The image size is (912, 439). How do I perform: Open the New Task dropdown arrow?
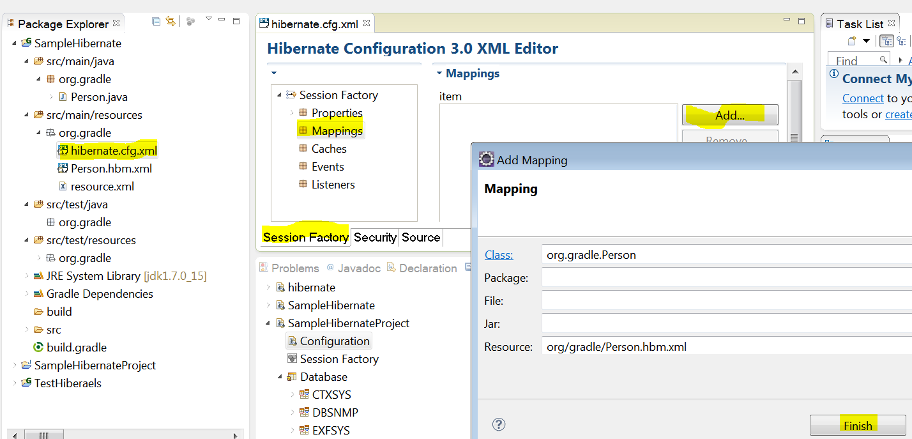[x=867, y=42]
